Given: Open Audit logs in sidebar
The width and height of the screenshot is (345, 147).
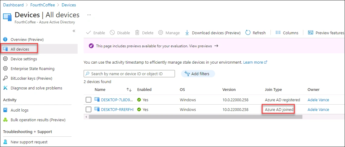Looking at the screenshot, I should coord(19,110).
